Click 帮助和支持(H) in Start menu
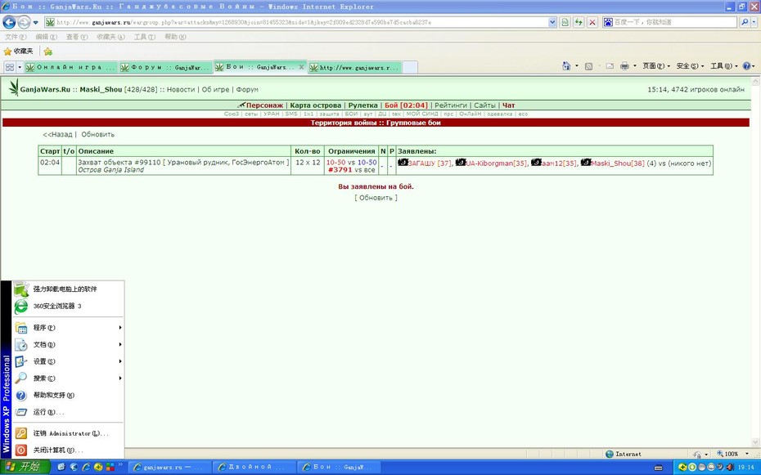This screenshot has width=761, height=475. [68, 395]
